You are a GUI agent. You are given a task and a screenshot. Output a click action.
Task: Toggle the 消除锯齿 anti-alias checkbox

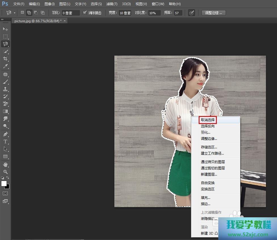click(85, 13)
